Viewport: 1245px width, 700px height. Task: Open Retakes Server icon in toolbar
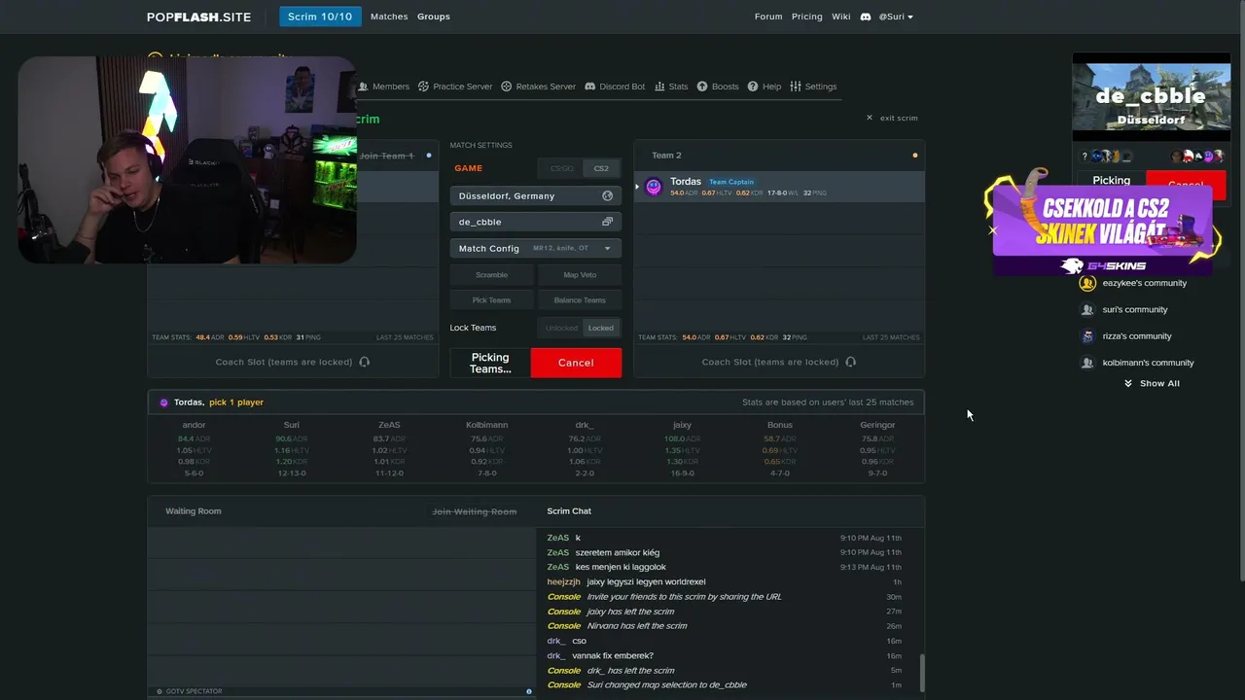pos(506,87)
